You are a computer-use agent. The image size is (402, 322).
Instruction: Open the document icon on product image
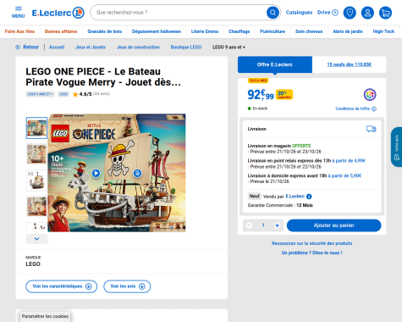tap(137, 173)
